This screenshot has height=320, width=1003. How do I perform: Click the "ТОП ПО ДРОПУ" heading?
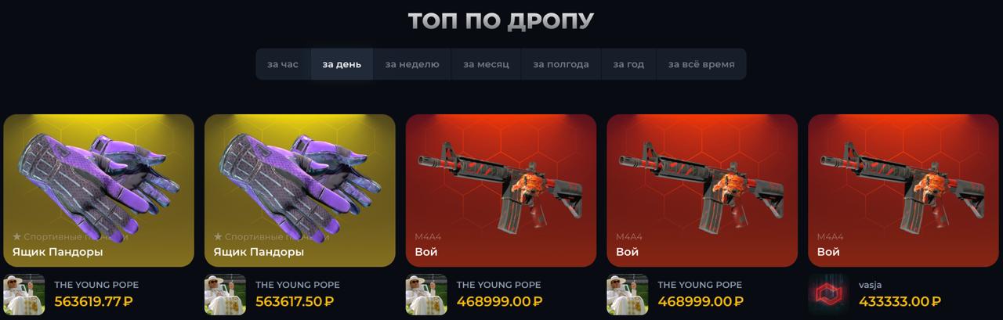(501, 20)
